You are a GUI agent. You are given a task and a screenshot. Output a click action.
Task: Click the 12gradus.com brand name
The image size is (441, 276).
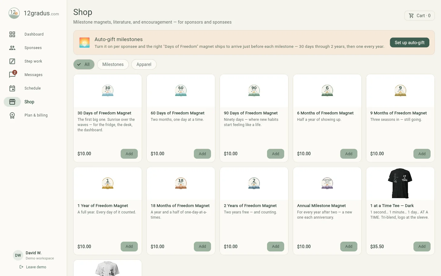pos(41,13)
